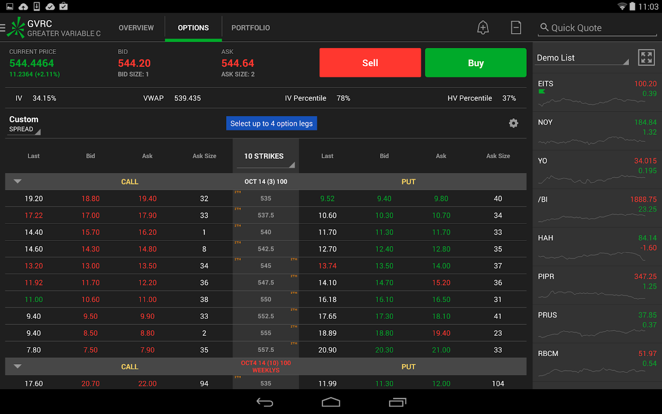Select the PIPR watchlist chart row
Viewport: 662px width, 414px height.
point(597,286)
